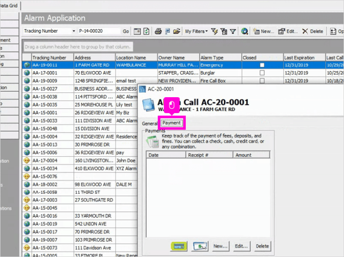
Task: Click the plain funnel filter icon
Action: point(233,32)
